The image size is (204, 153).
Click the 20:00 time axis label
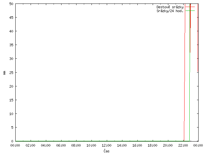pos(168,145)
